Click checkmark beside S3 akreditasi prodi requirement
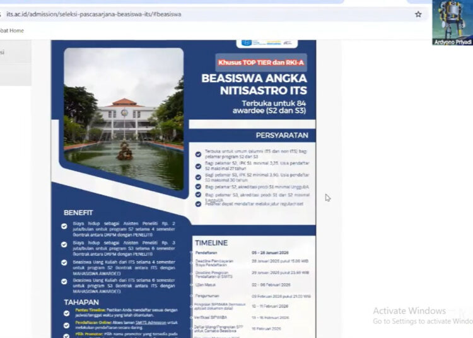The image size is (473, 338). tap(198, 195)
